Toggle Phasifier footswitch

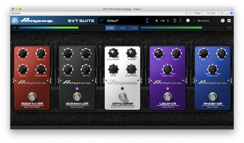213,97
